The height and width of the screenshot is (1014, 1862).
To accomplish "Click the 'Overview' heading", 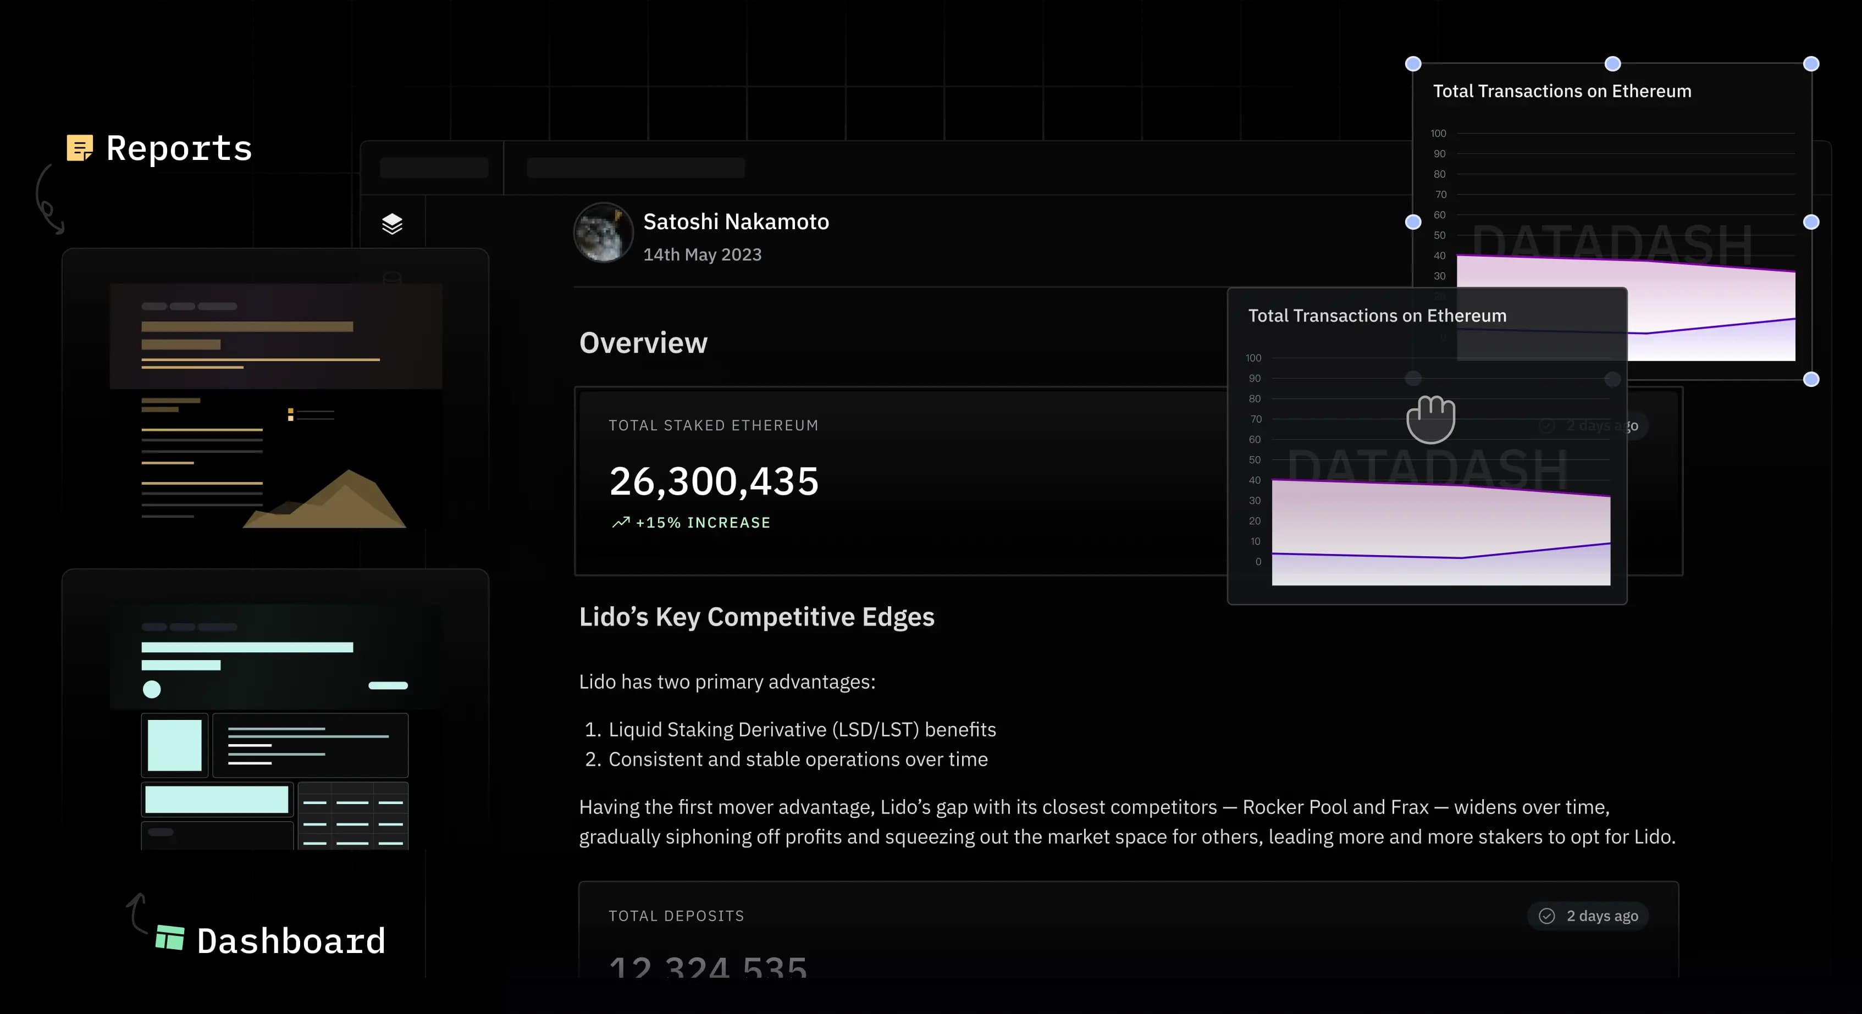I will click(643, 342).
